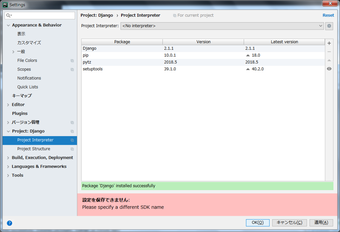Collapse the Appearance & Behavior section

[x=8, y=25]
